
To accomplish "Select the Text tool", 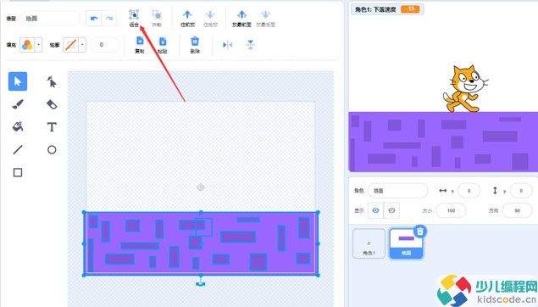I will [x=52, y=126].
